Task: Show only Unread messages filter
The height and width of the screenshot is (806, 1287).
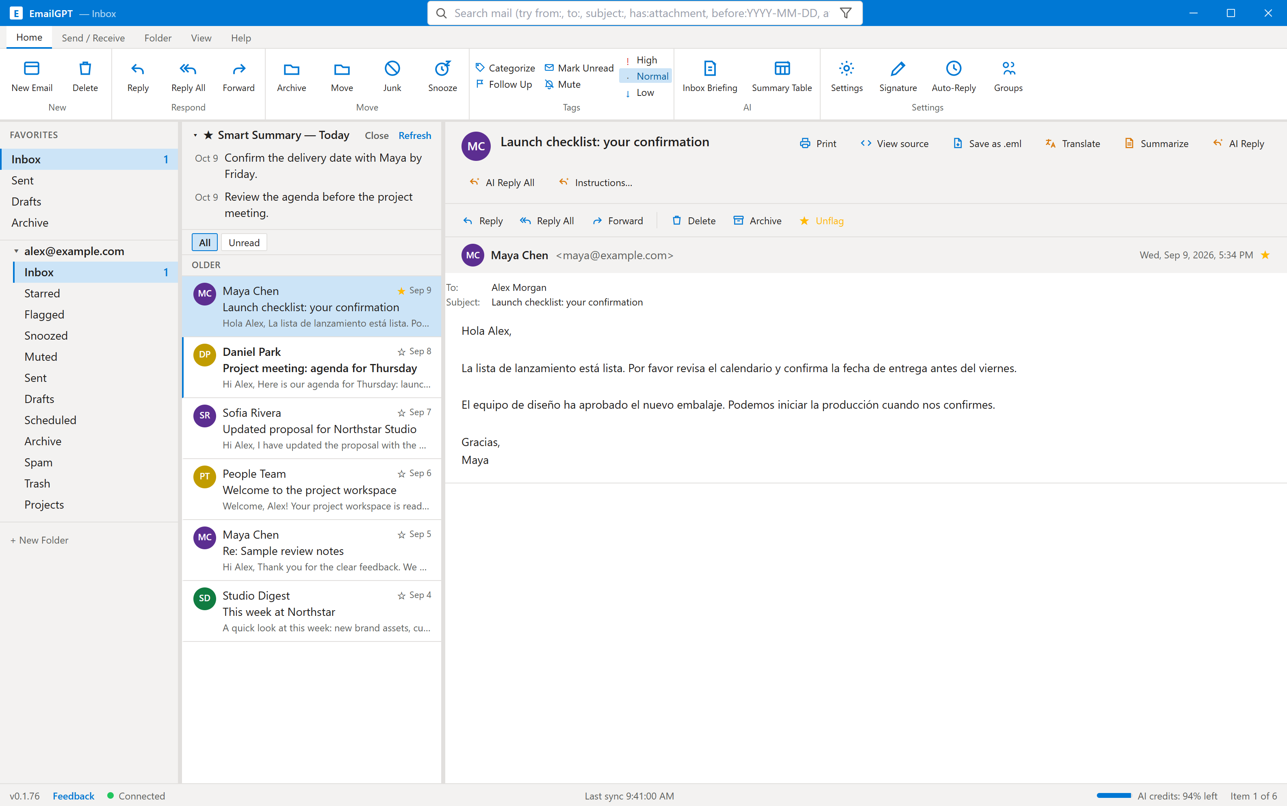Action: point(244,243)
